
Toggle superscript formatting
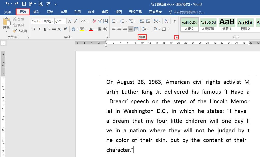tap(65, 29)
